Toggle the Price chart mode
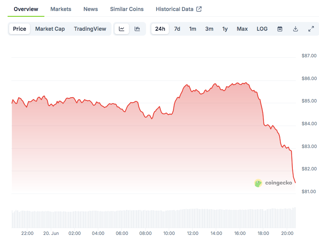Image resolution: width=319 pixels, height=241 pixels. [x=20, y=29]
